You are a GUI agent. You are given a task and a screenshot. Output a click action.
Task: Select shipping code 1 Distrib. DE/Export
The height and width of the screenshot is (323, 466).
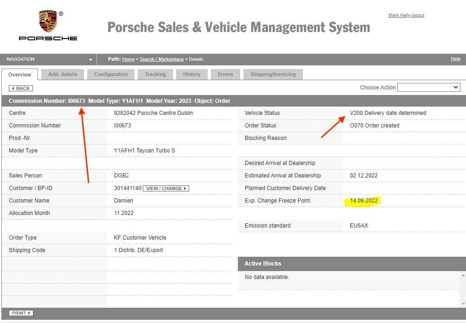point(139,250)
